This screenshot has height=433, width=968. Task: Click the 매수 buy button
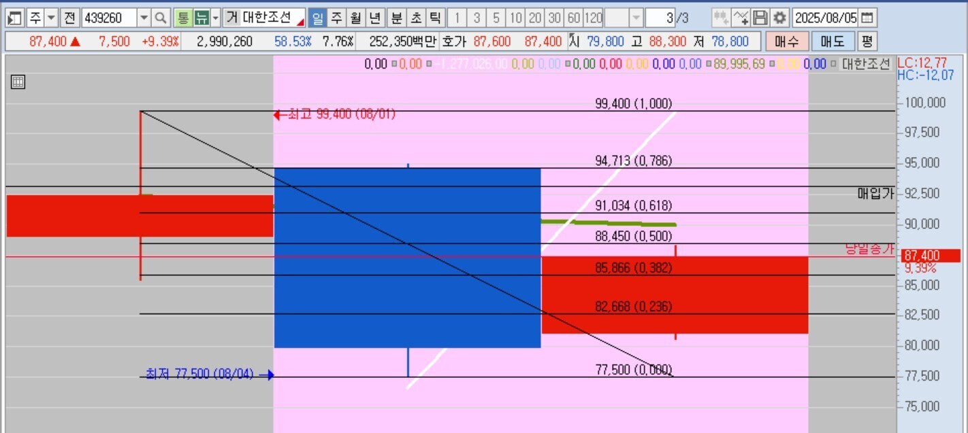787,41
